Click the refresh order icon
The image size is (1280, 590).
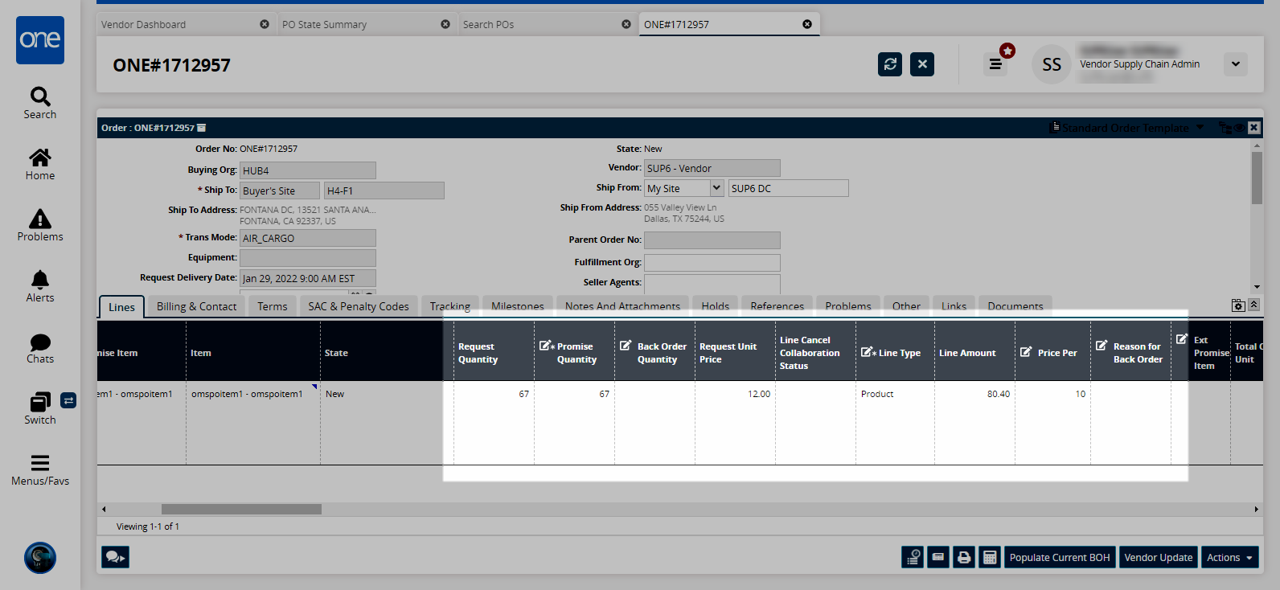[x=889, y=64]
